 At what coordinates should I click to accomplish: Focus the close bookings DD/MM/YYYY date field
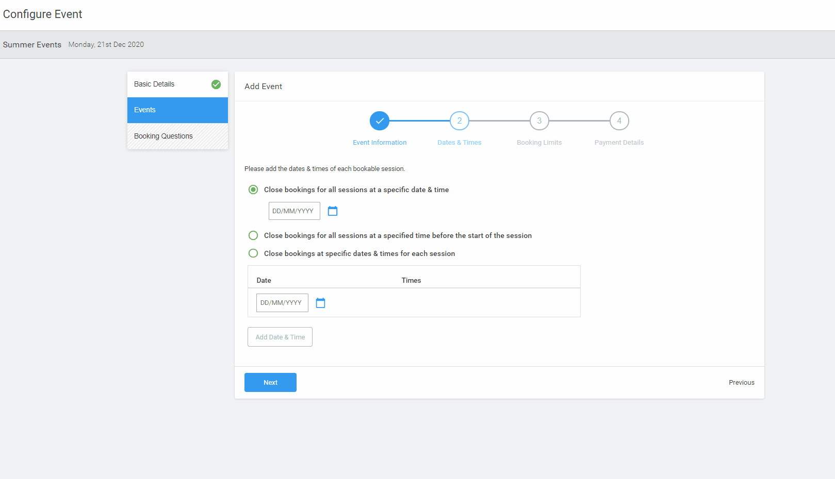click(294, 211)
